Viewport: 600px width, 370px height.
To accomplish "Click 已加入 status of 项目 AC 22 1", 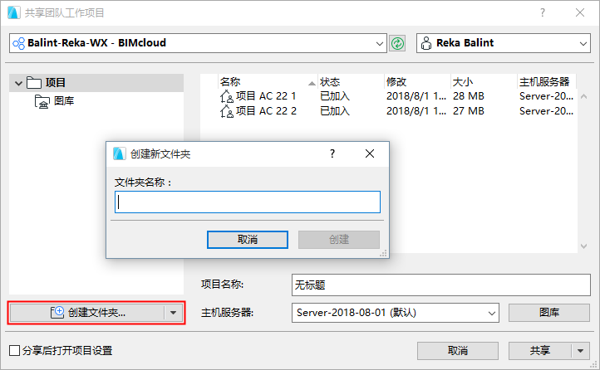I will tap(335, 96).
